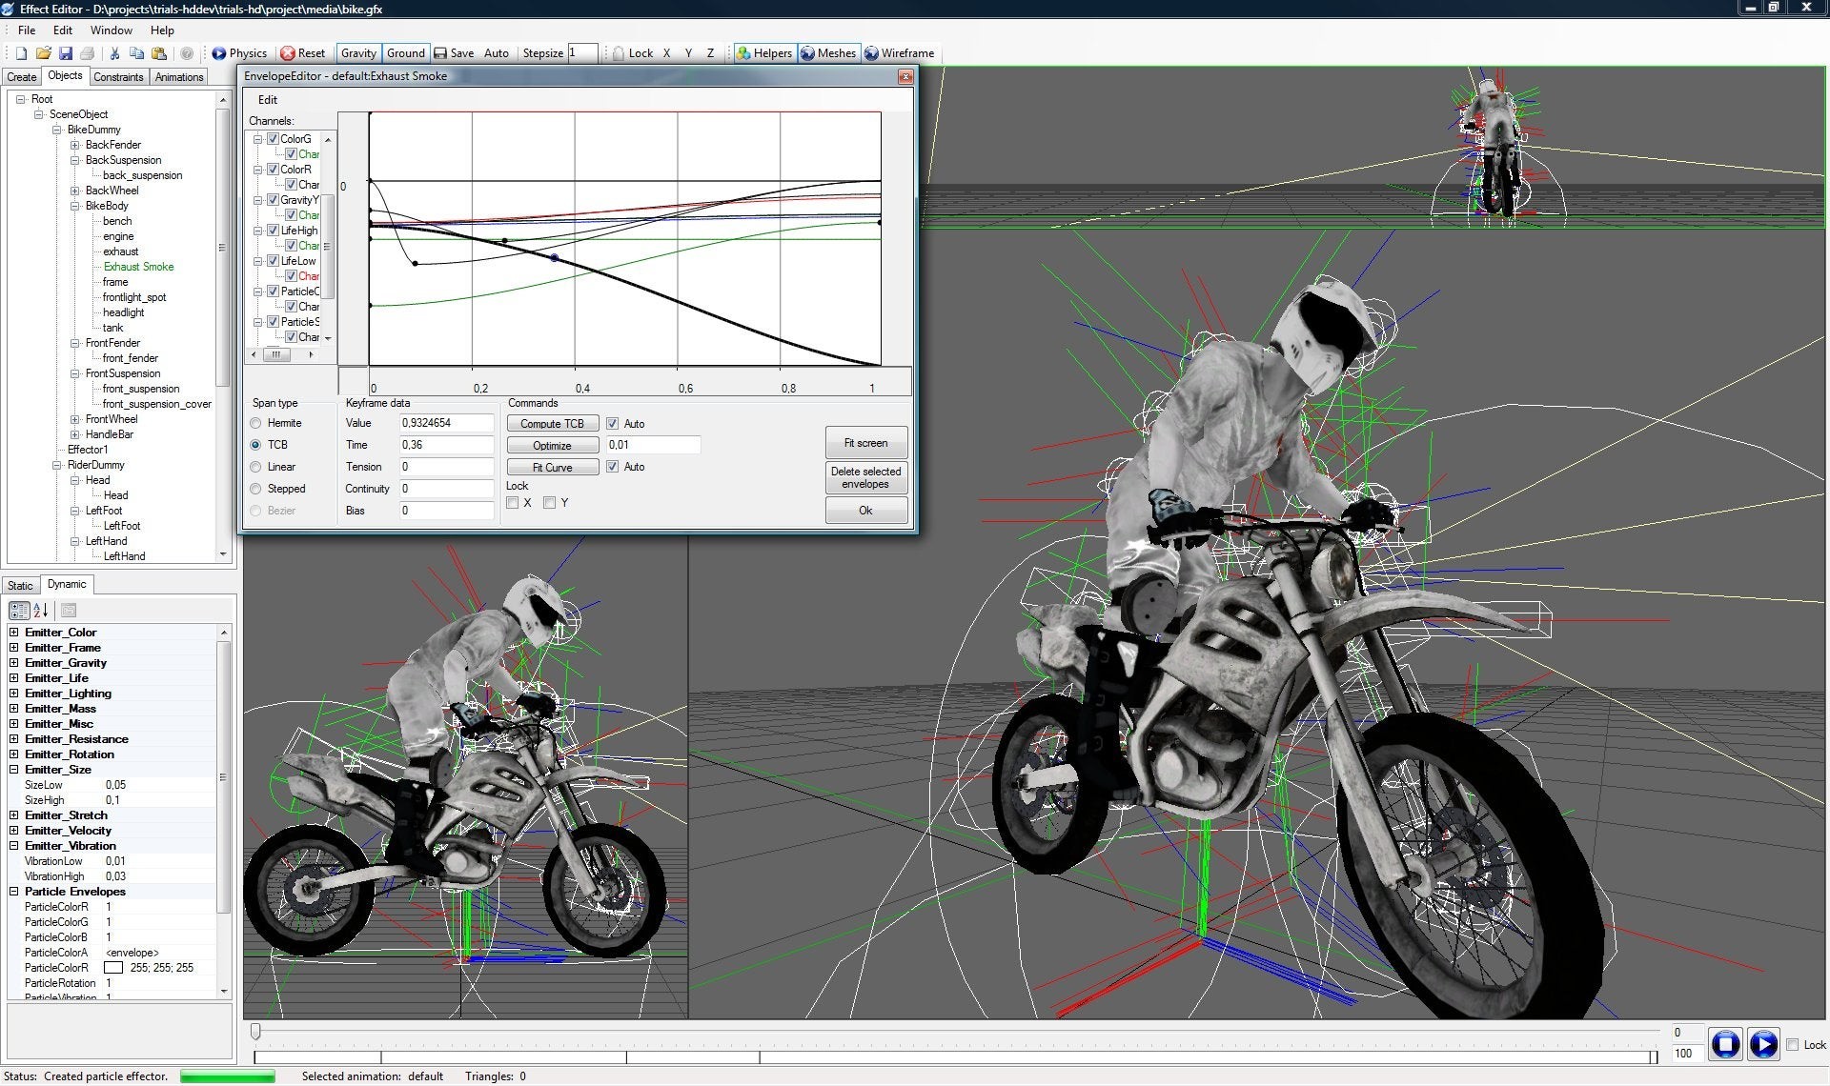Screen dimensions: 1830x1086
Task: Click the New file icon
Action: (21, 53)
